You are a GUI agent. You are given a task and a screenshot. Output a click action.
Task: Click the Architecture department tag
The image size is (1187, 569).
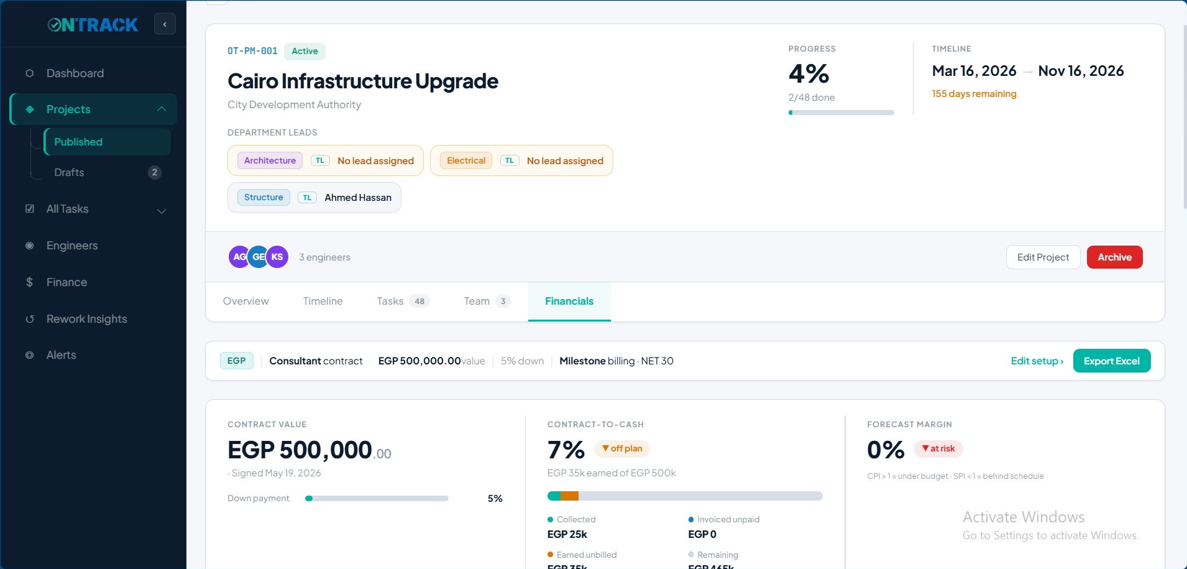[x=270, y=160]
